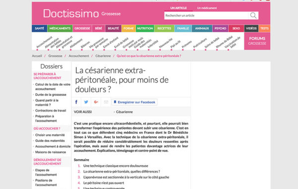
Task: Open the Forme menu
Action: [129, 28]
